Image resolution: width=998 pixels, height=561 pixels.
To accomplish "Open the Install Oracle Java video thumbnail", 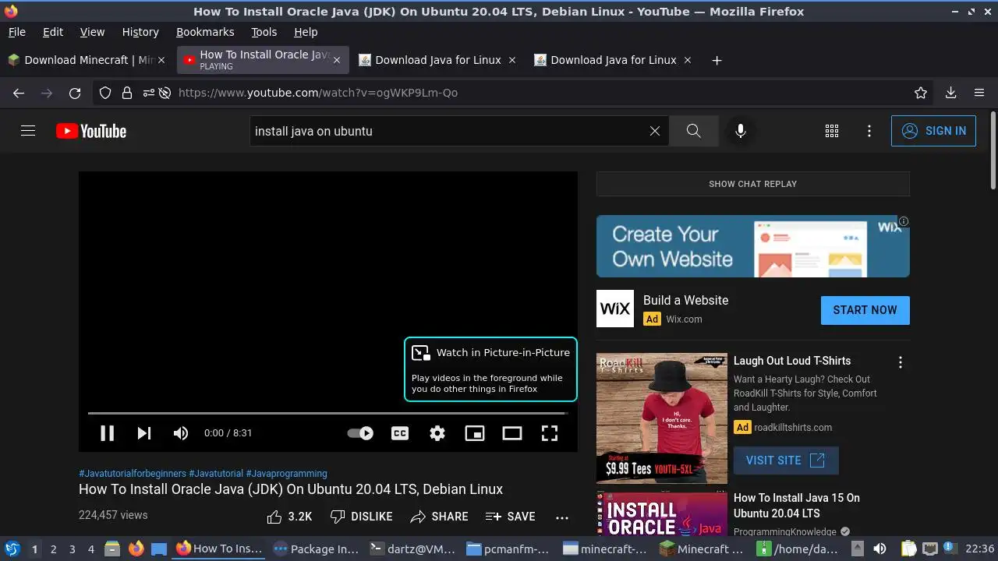I will pyautogui.click(x=662, y=514).
